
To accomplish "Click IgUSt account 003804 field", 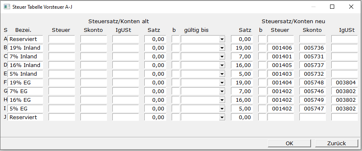I will (345, 83).
